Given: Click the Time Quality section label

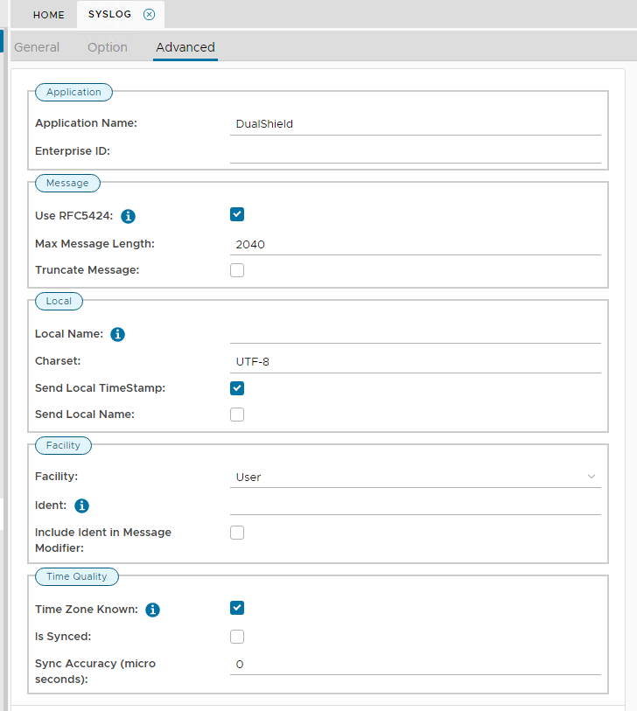Looking at the screenshot, I should (76, 576).
